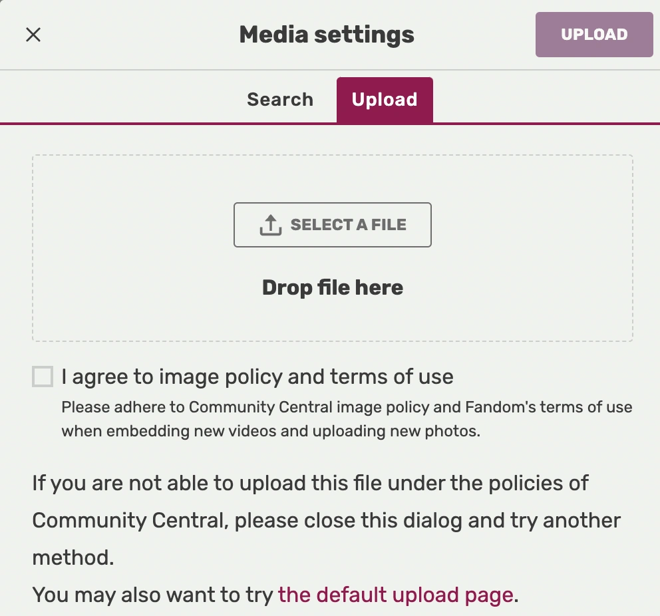The image size is (660, 616).
Task: Select the Upload tab
Action: tap(385, 100)
